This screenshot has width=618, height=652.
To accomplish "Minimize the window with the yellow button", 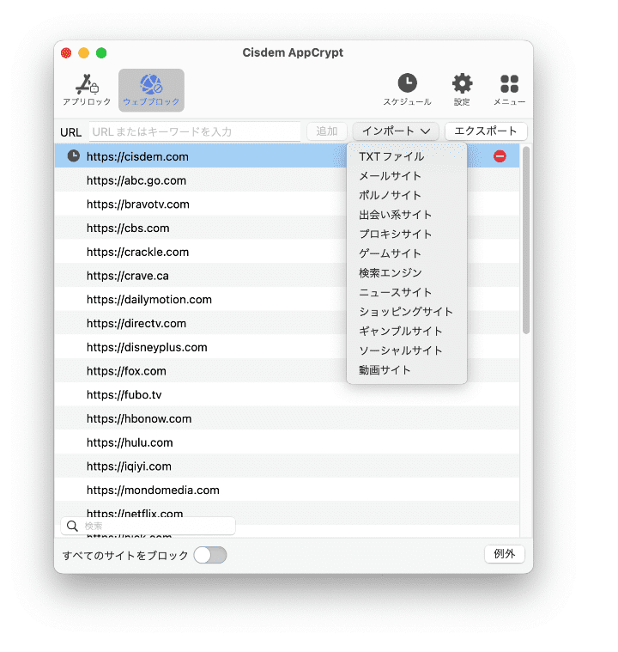I will (x=83, y=52).
